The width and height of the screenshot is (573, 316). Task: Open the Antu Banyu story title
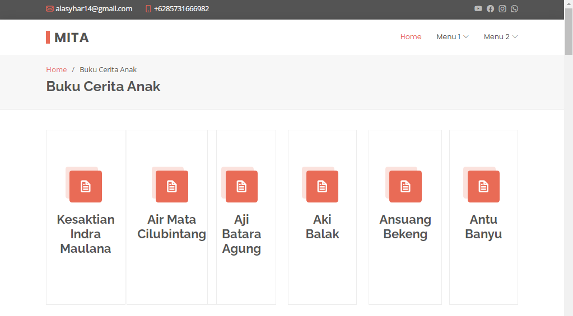click(483, 227)
